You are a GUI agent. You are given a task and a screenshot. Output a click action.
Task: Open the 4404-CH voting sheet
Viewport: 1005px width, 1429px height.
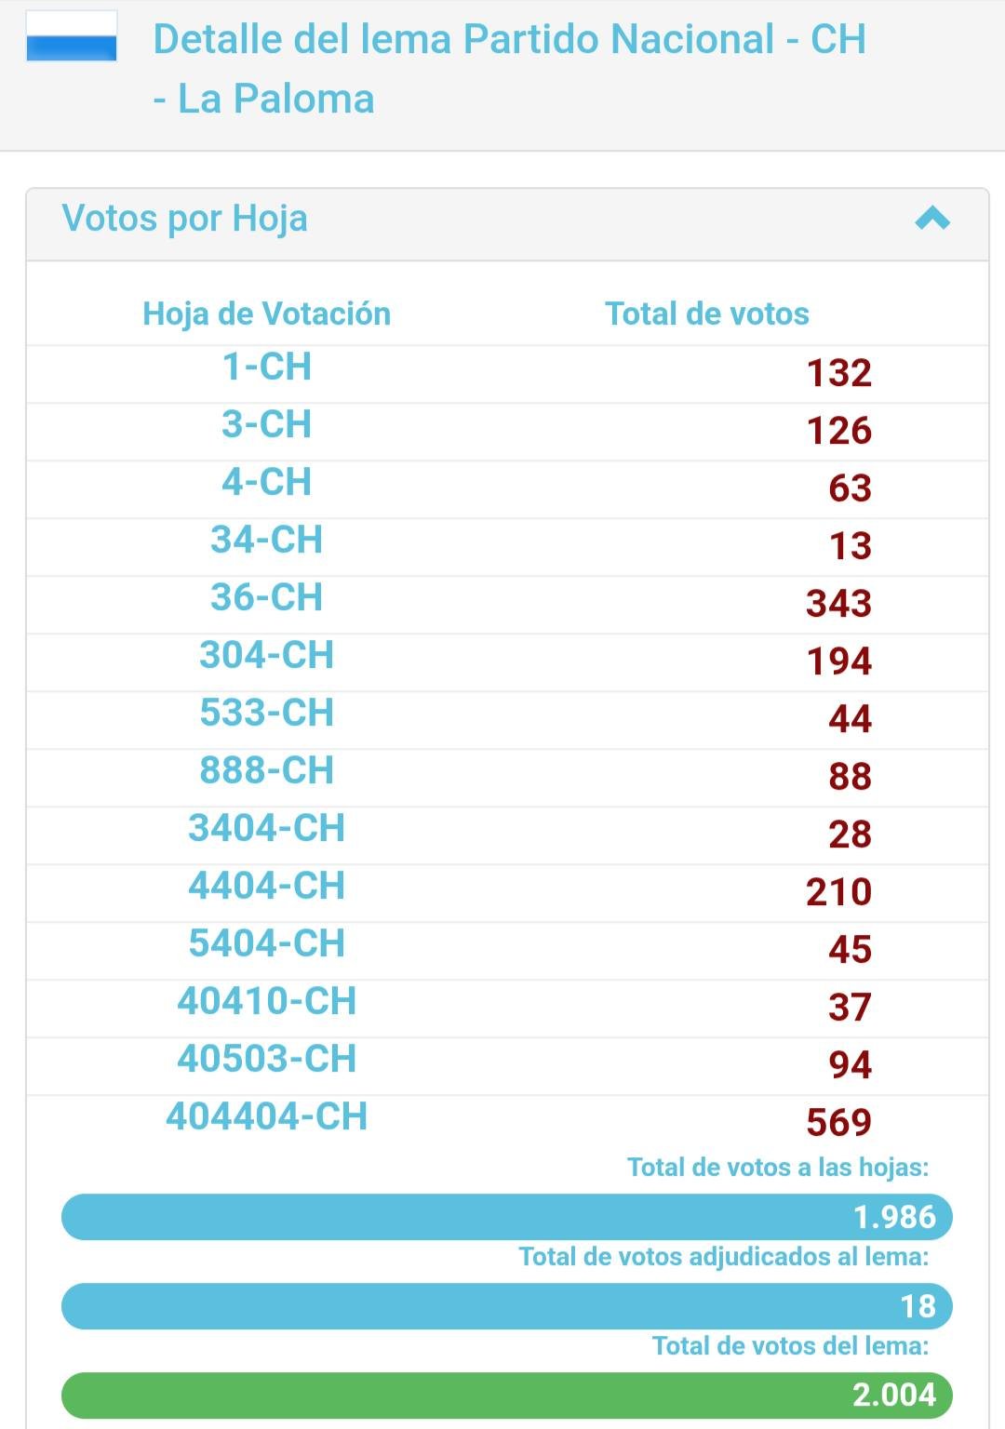click(x=266, y=886)
